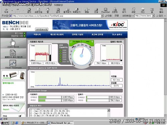Switch to the 1. PROJECT X taskbar window
This screenshot has height=125, width=167.
(x=34, y=123)
